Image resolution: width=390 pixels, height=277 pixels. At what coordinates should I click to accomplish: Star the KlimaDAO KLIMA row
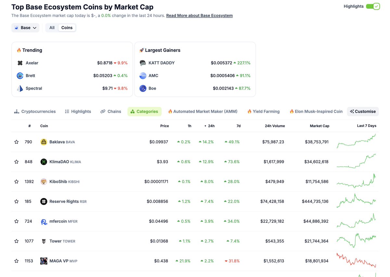[x=17, y=162]
